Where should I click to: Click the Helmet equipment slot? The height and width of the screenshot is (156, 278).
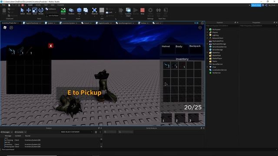[168, 49]
